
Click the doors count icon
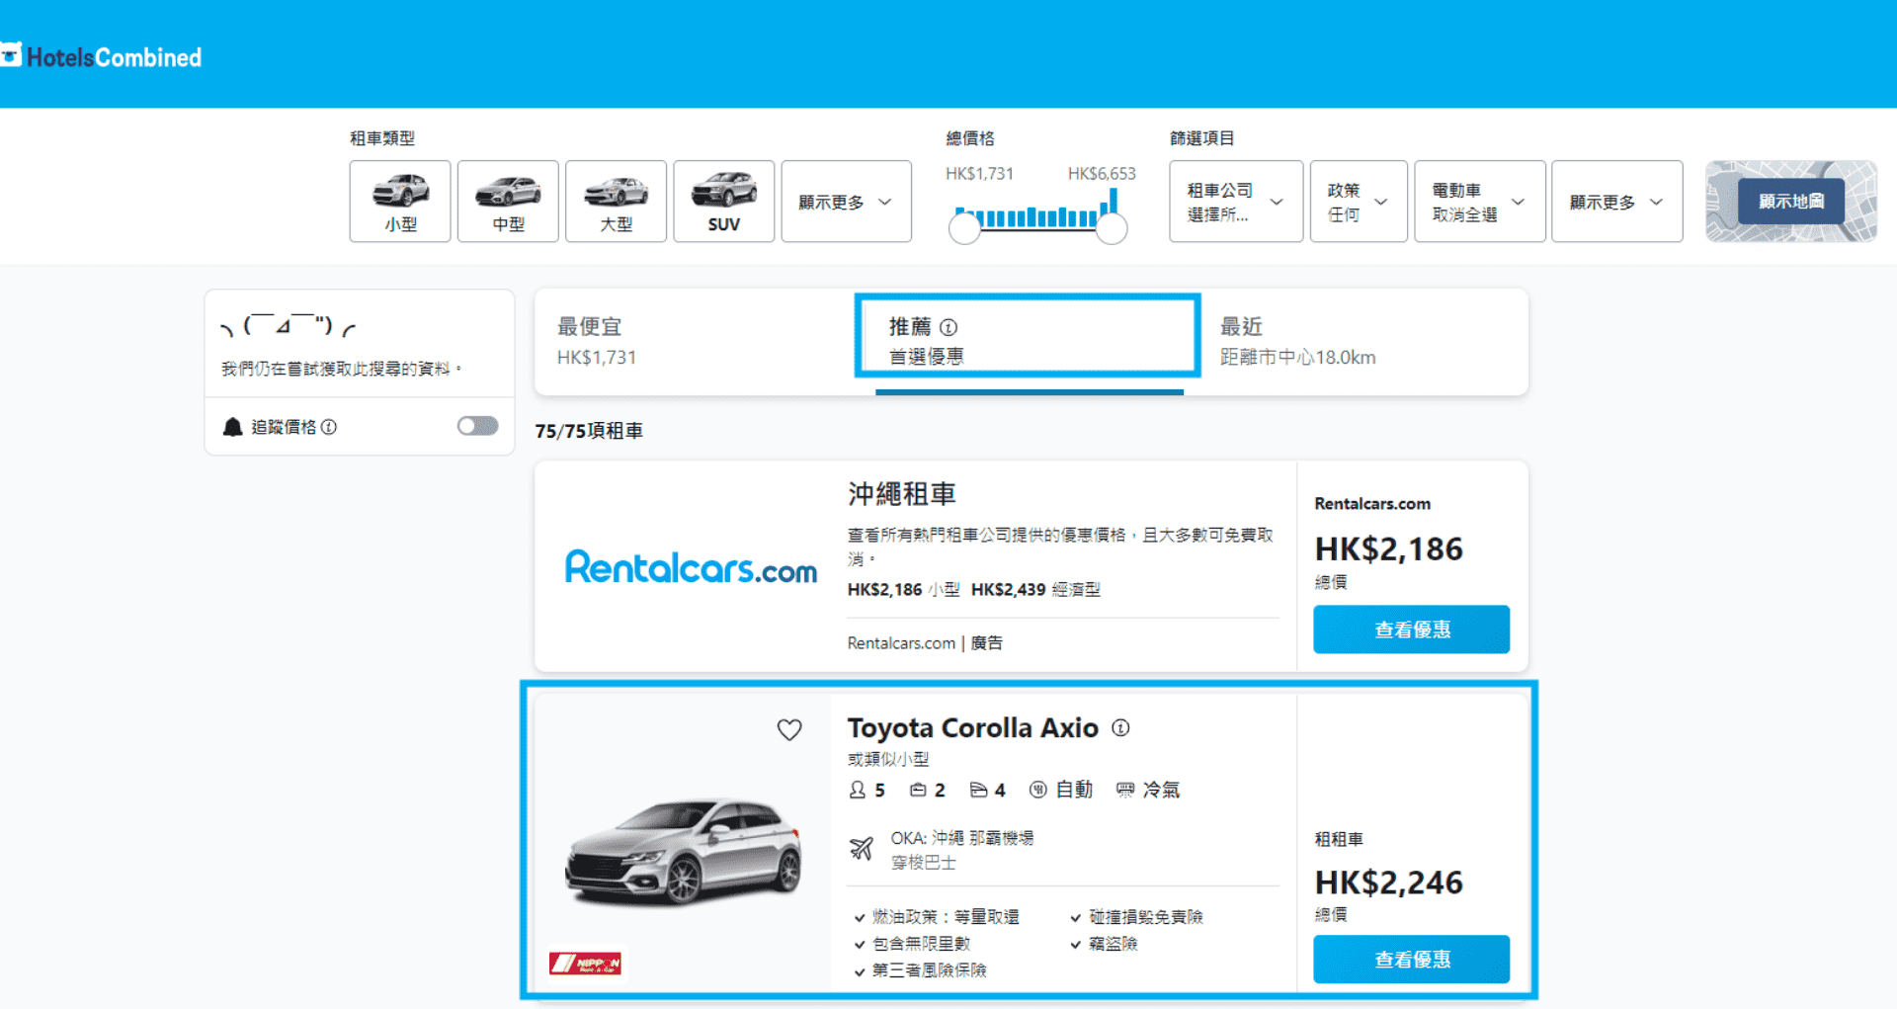(x=978, y=790)
